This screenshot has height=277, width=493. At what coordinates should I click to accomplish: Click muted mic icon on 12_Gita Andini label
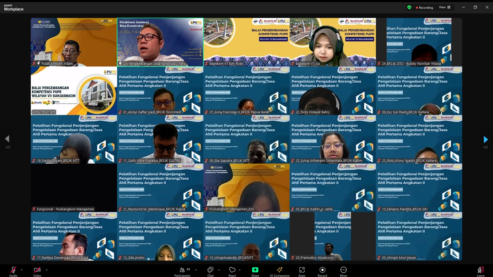[120, 258]
